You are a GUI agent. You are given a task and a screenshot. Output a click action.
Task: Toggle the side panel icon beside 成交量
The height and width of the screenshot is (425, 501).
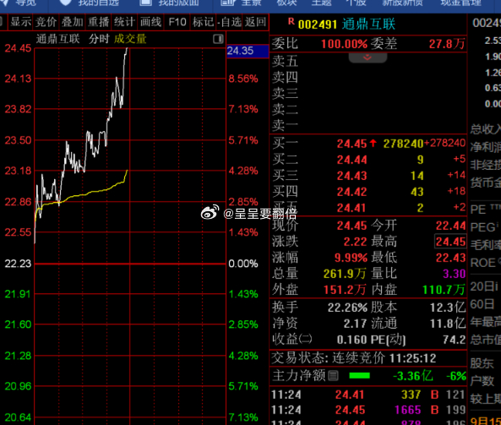click(218, 39)
